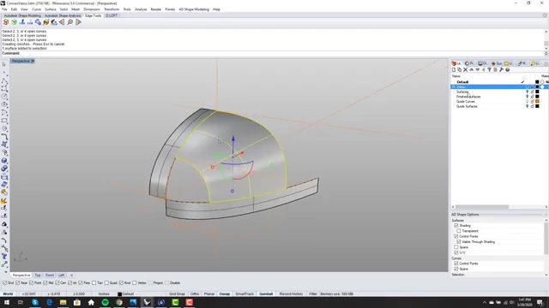The width and height of the screenshot is (549, 308).
Task: Toggle the SmartTrack status bar button
Action: pyautogui.click(x=244, y=294)
